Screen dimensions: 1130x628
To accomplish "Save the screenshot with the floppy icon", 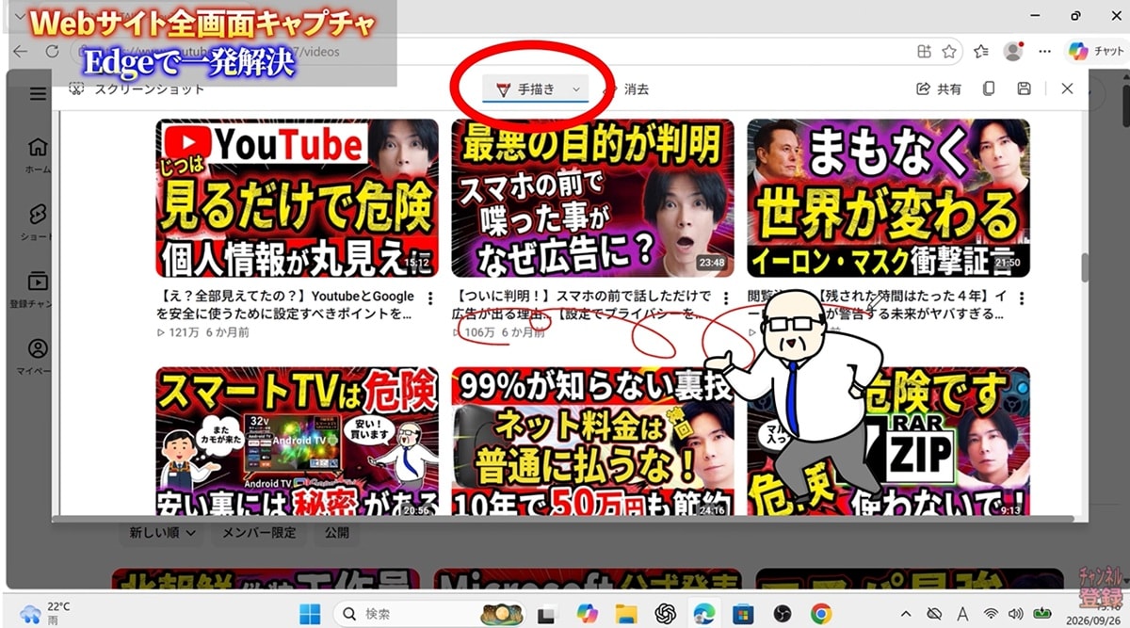I will [1024, 89].
